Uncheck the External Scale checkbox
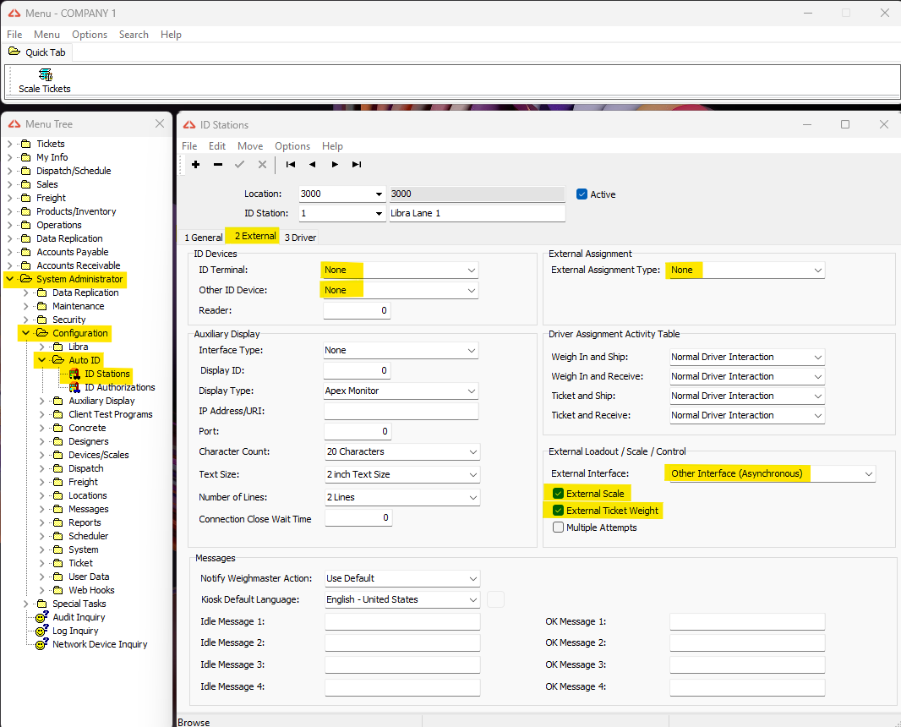 558,493
